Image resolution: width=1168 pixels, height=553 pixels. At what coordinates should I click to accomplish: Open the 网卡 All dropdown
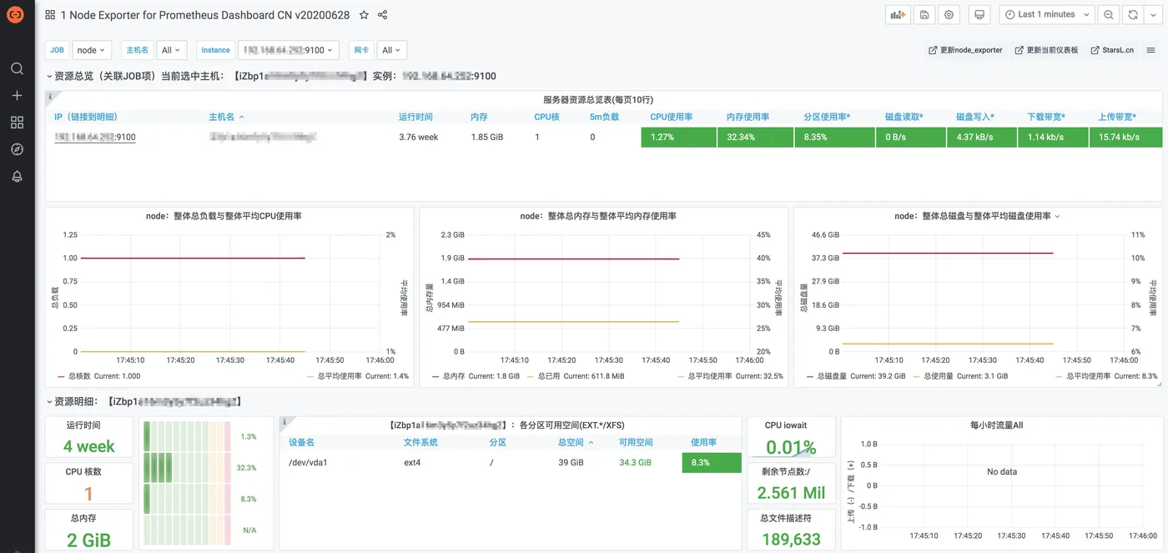pos(391,50)
